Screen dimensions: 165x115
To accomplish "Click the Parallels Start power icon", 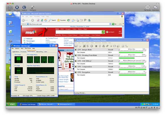I will point(10,7).
